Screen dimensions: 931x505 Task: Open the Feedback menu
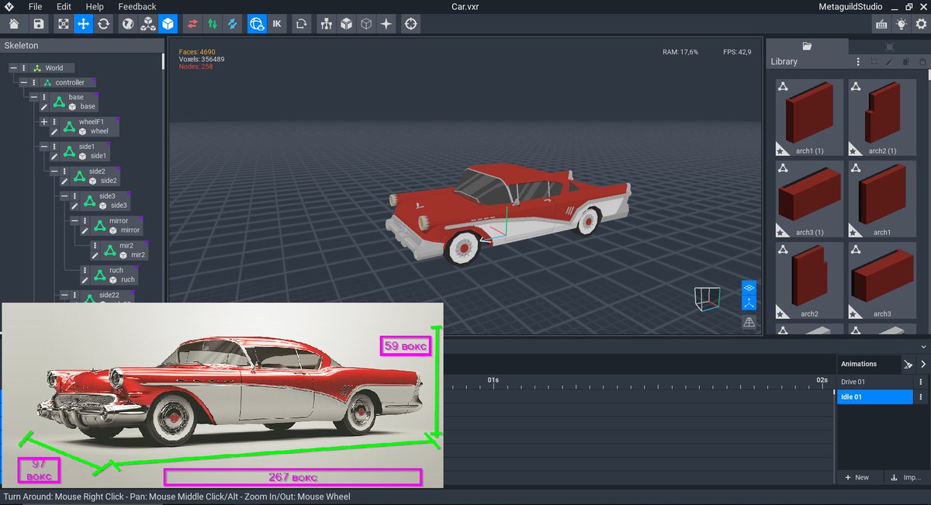click(137, 6)
